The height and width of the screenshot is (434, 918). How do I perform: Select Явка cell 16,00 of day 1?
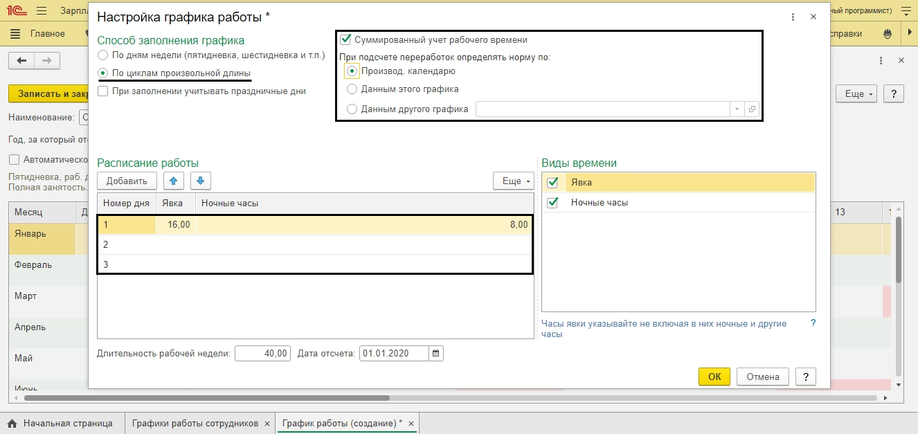(176, 224)
